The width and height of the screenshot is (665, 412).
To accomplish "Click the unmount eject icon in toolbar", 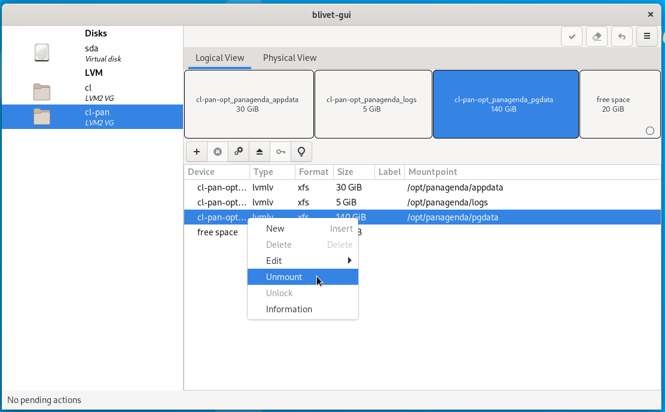I will (260, 152).
